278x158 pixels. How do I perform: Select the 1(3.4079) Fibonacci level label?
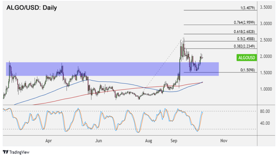click(248, 8)
